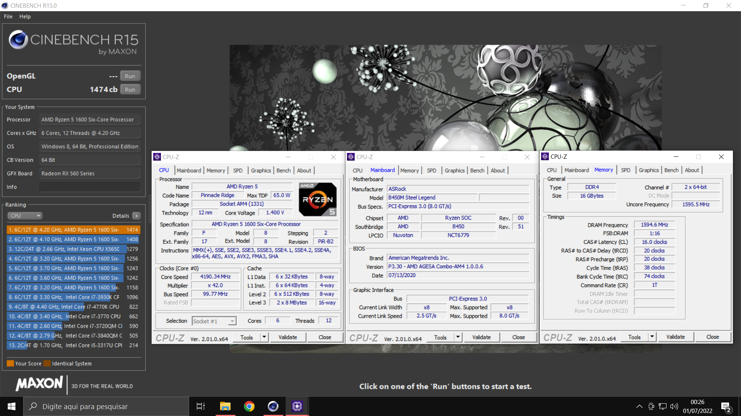Open Graphics tab in Memory CPU-Z window
Screen dimensions: 741x416
[649, 170]
